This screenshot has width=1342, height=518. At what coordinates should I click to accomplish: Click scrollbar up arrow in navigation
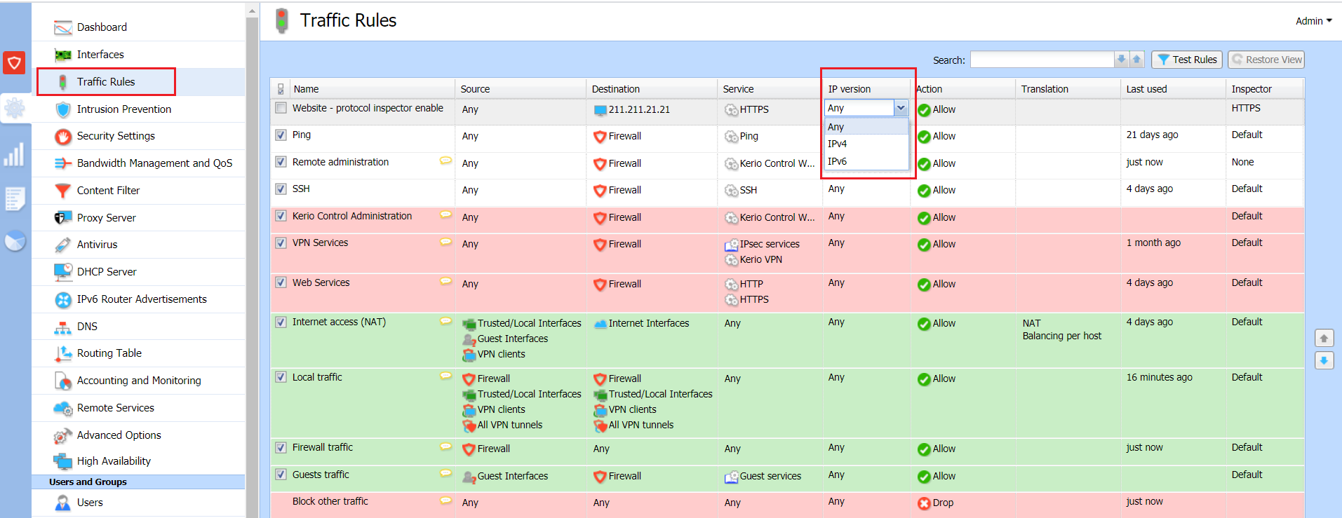[x=253, y=11]
